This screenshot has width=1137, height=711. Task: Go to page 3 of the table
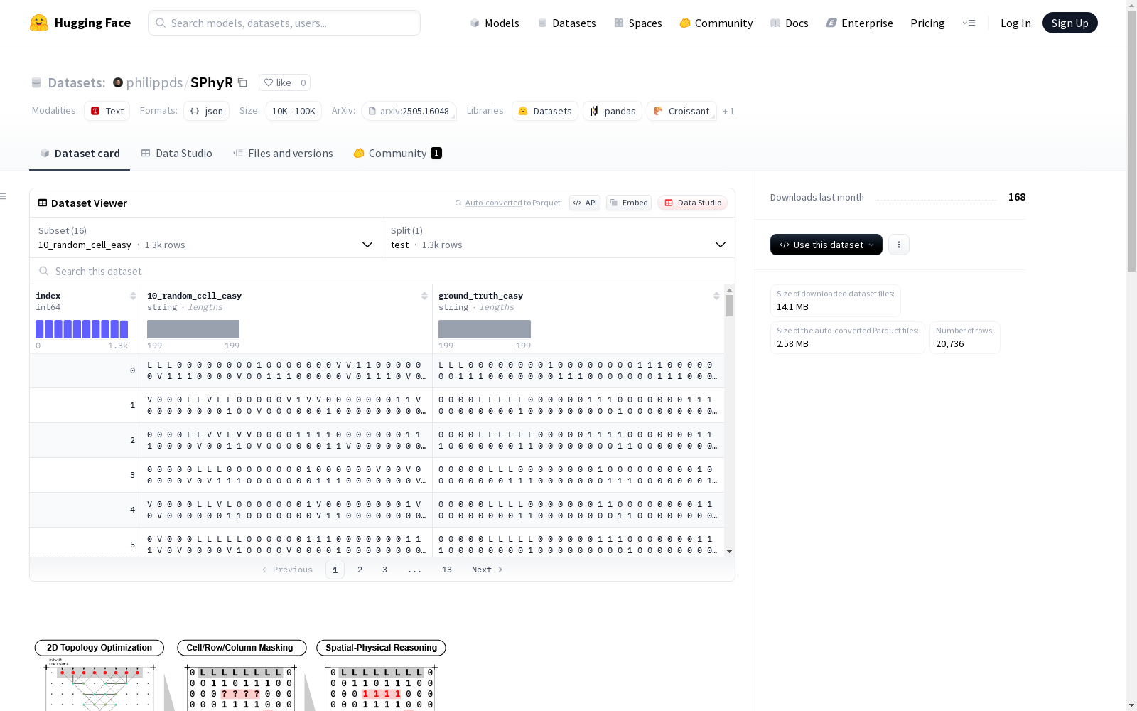pos(385,570)
